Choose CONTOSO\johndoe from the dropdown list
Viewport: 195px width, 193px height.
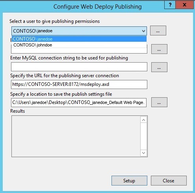click(x=79, y=45)
